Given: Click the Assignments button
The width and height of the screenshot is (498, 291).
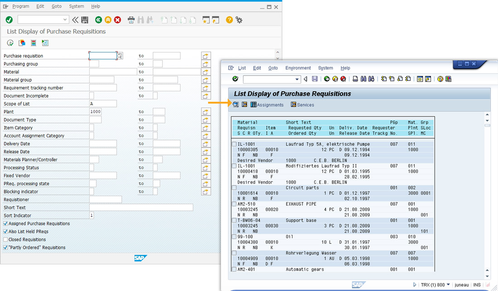Looking at the screenshot, I should pyautogui.click(x=267, y=105).
